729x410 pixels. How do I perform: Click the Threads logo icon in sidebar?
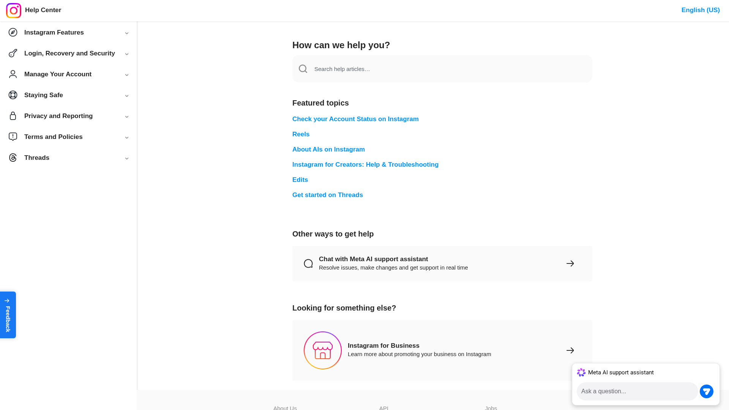(x=13, y=158)
